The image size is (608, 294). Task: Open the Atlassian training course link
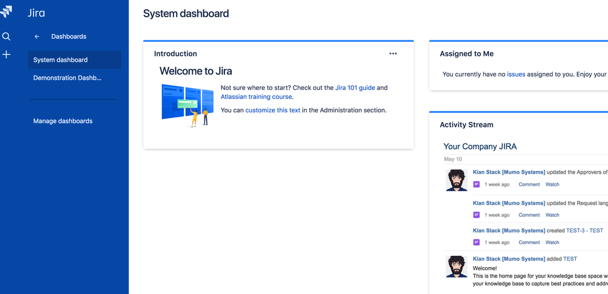pyautogui.click(x=256, y=97)
